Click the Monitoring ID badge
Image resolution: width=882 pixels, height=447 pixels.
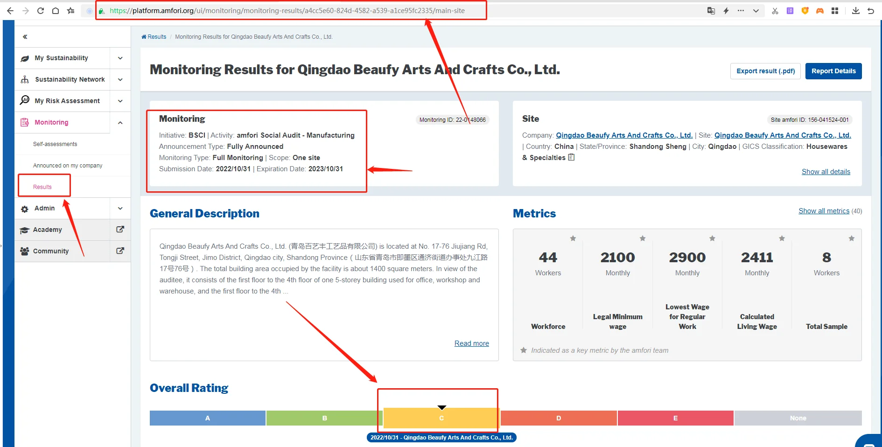tap(452, 120)
